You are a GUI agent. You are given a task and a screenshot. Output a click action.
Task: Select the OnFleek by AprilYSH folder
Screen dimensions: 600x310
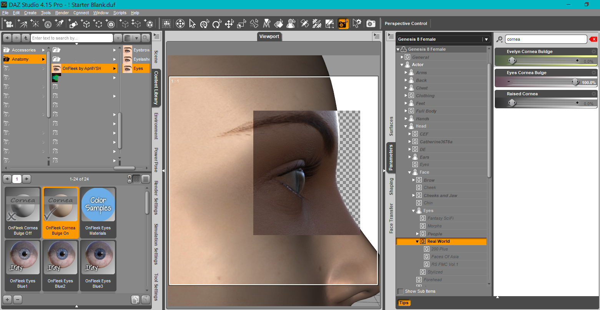pos(85,68)
